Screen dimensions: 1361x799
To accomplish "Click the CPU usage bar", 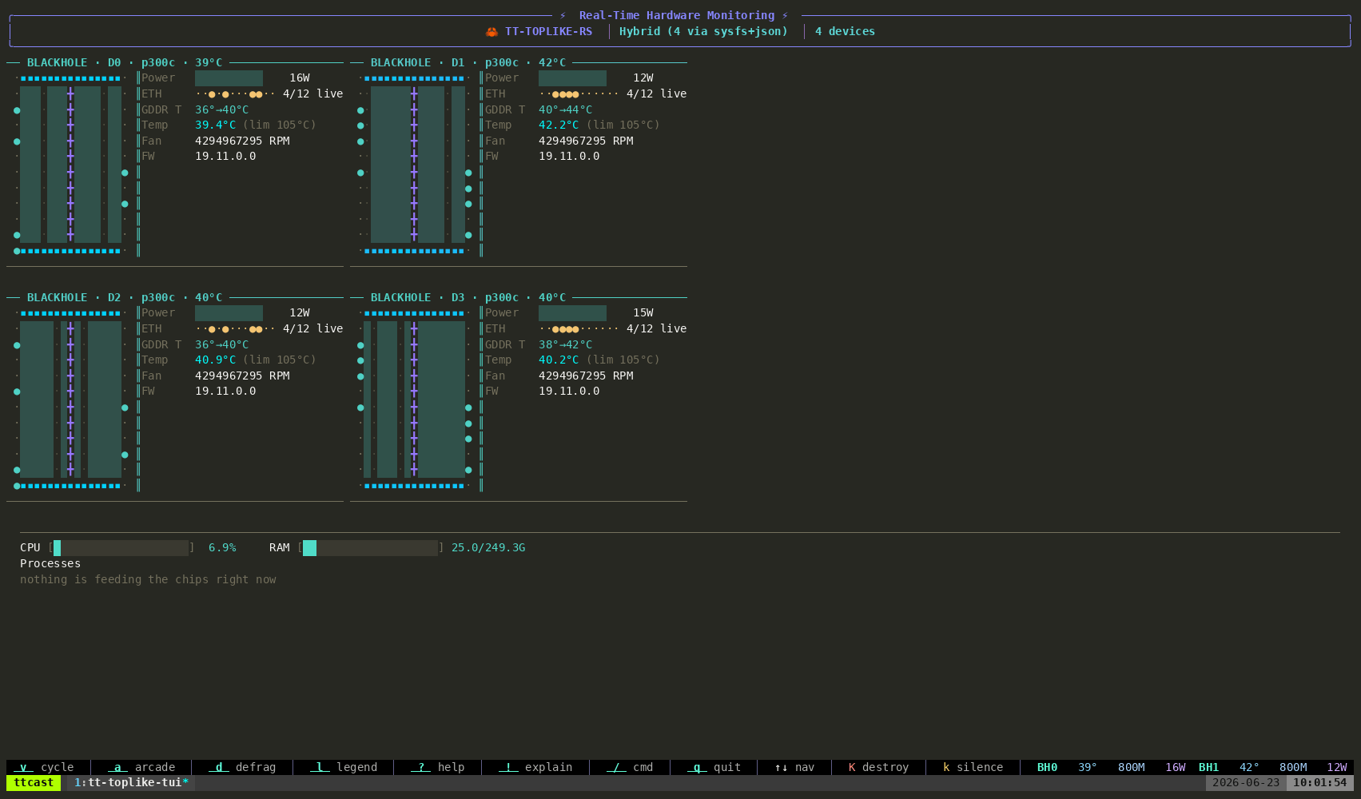I will tap(121, 548).
